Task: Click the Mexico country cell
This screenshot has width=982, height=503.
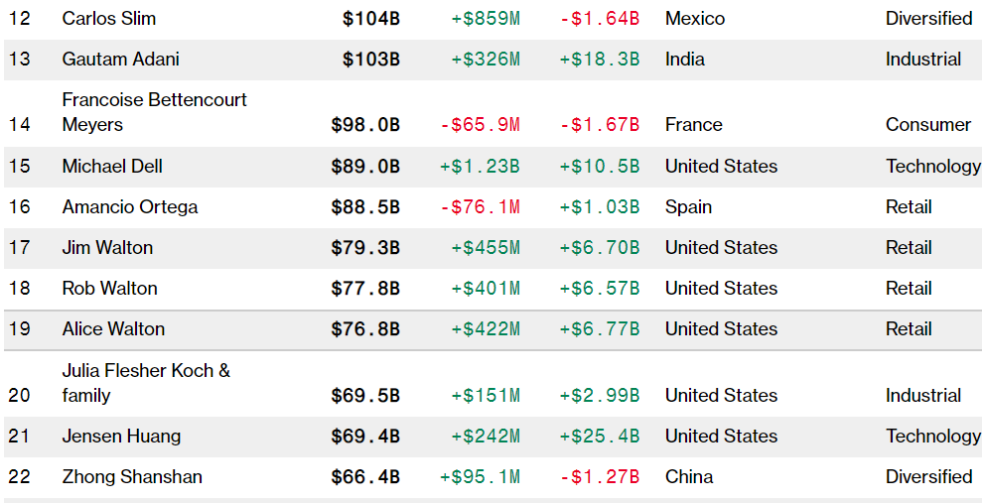Action: [x=695, y=19]
